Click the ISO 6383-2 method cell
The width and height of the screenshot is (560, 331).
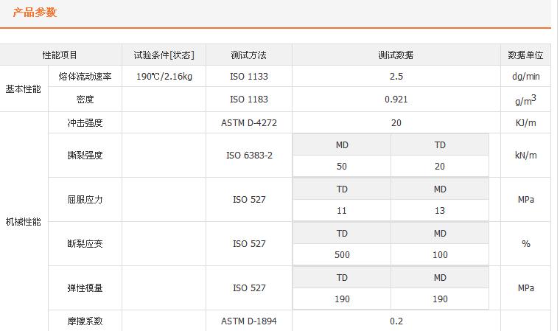[x=248, y=156]
